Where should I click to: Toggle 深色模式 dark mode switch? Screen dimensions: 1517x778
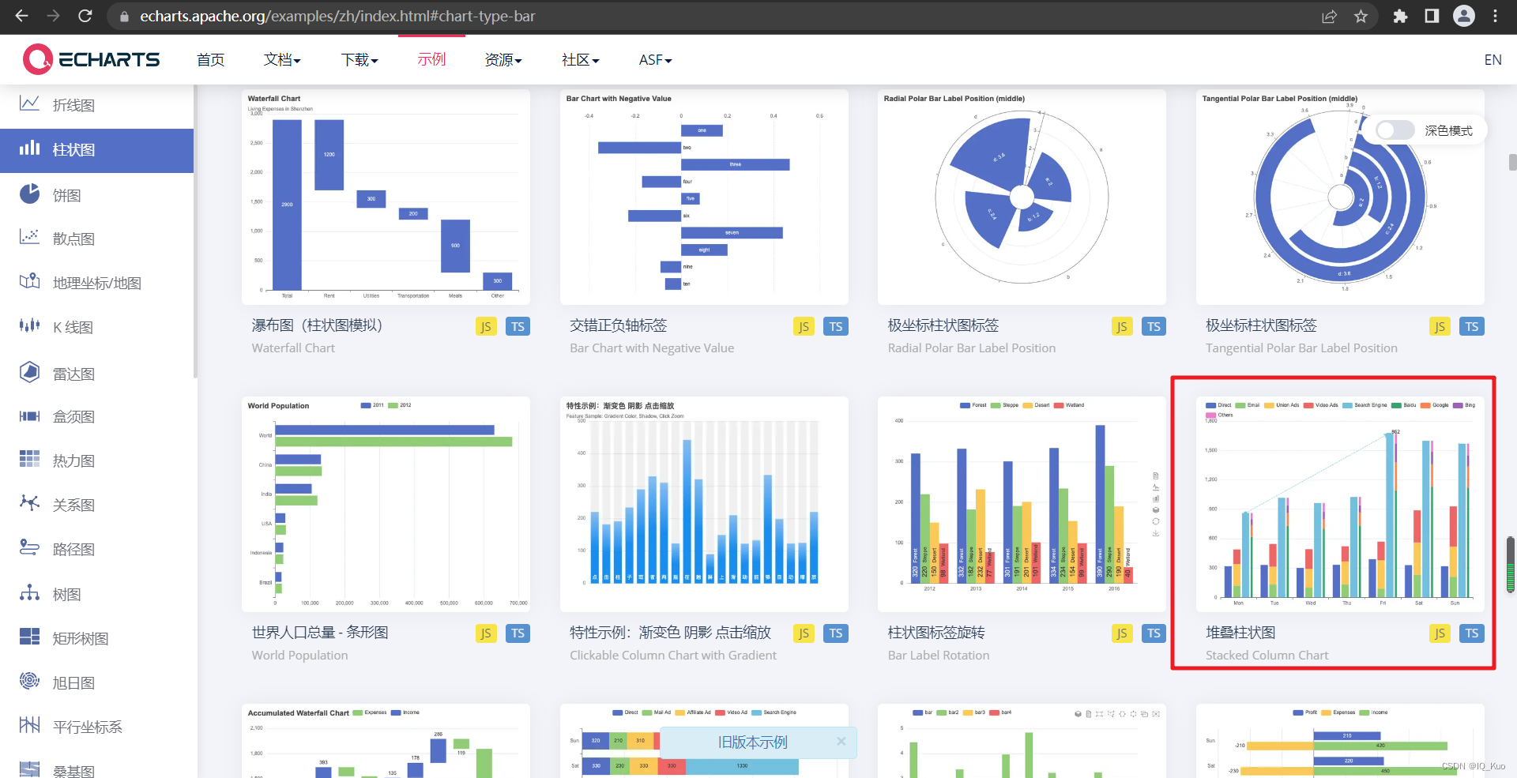pyautogui.click(x=1395, y=130)
